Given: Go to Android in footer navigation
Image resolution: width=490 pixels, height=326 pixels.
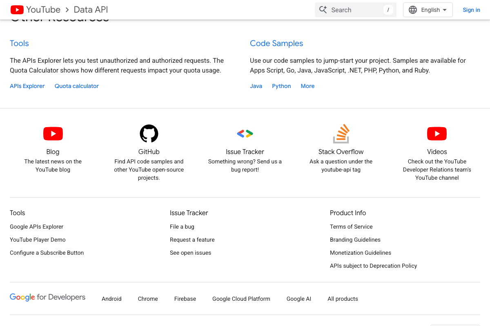Looking at the screenshot, I should (111, 299).
